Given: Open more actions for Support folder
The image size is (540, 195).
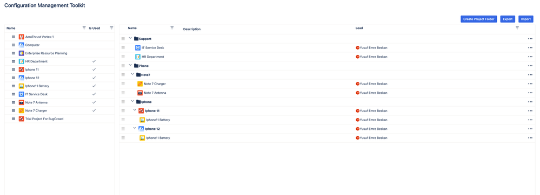Looking at the screenshot, I should coord(530,39).
